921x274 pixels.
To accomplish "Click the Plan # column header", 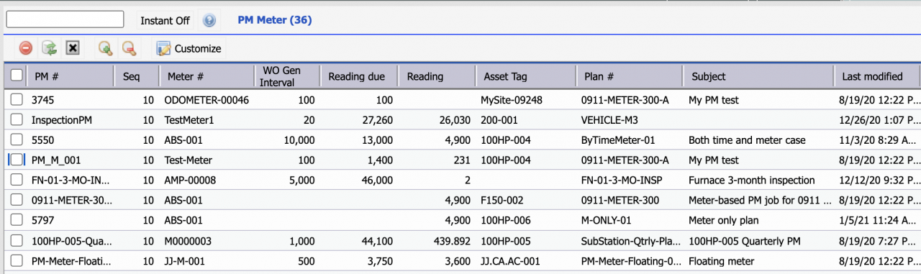I will point(630,76).
